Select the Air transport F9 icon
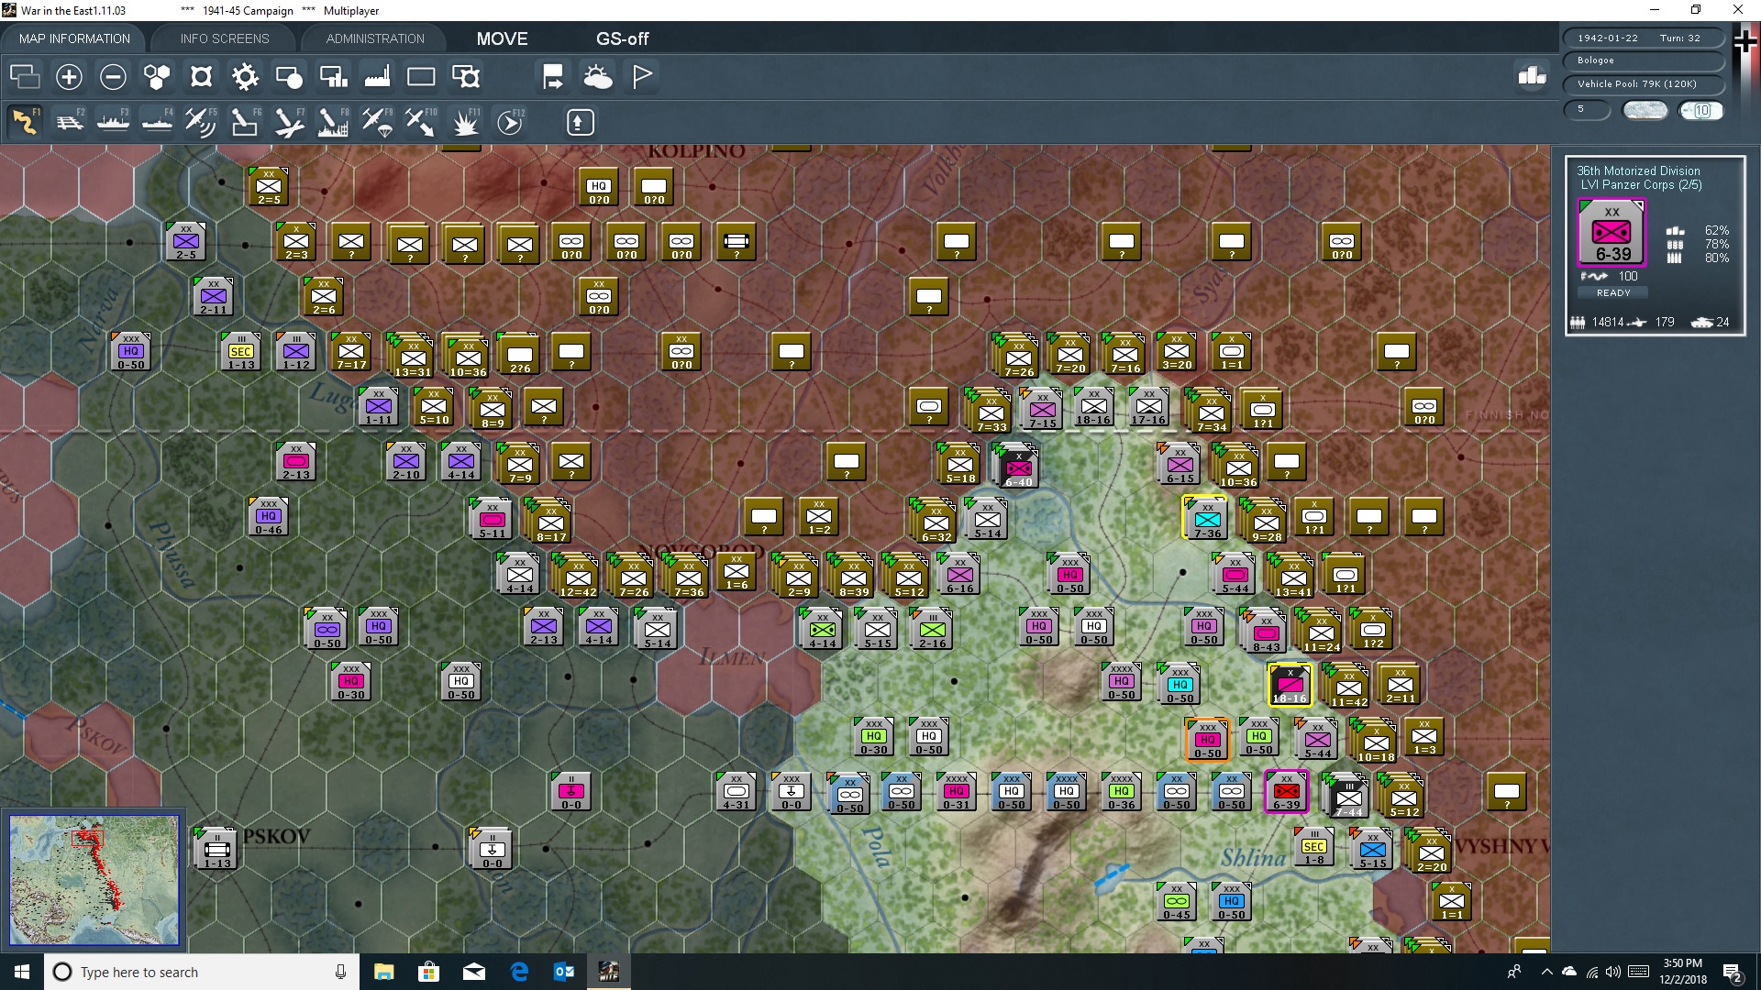Image resolution: width=1761 pixels, height=990 pixels. point(377,122)
